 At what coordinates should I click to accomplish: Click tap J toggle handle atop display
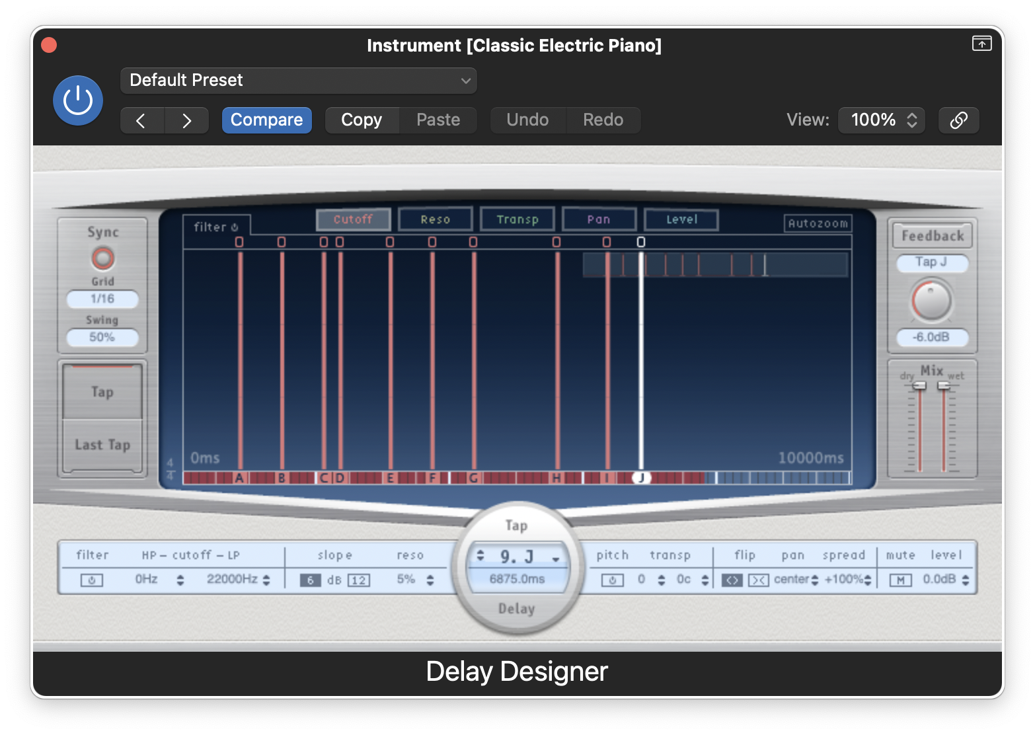click(640, 242)
